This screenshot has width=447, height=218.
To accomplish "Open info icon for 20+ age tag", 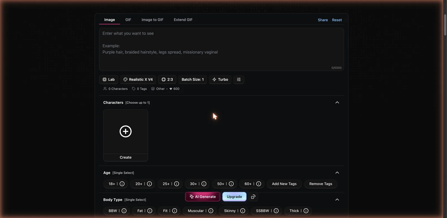I will 149,184.
